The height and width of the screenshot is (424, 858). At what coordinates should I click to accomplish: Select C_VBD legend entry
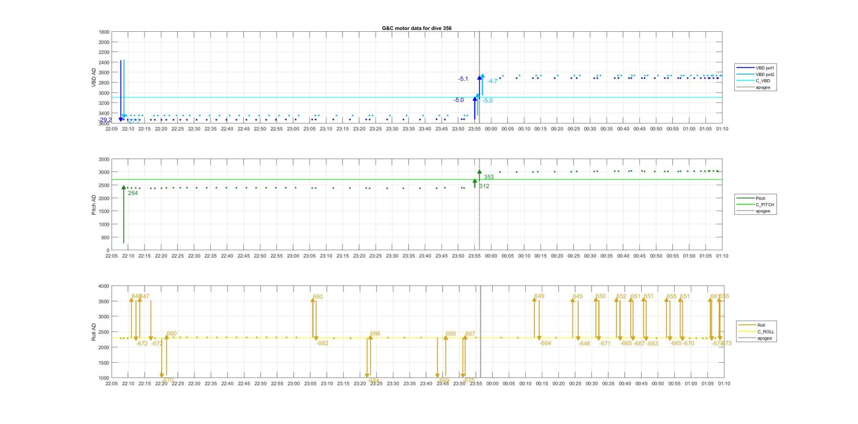[x=755, y=81]
